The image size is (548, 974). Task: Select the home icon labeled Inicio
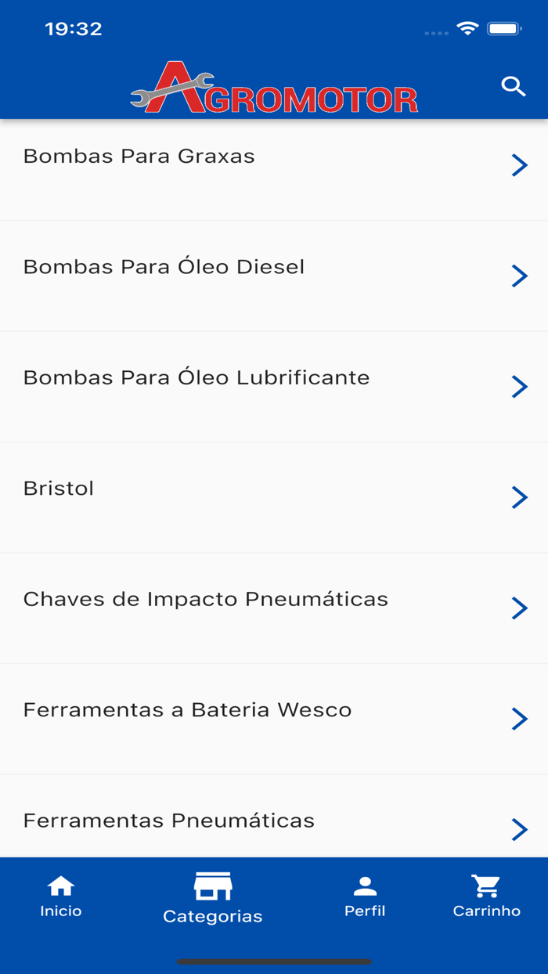pyautogui.click(x=61, y=886)
